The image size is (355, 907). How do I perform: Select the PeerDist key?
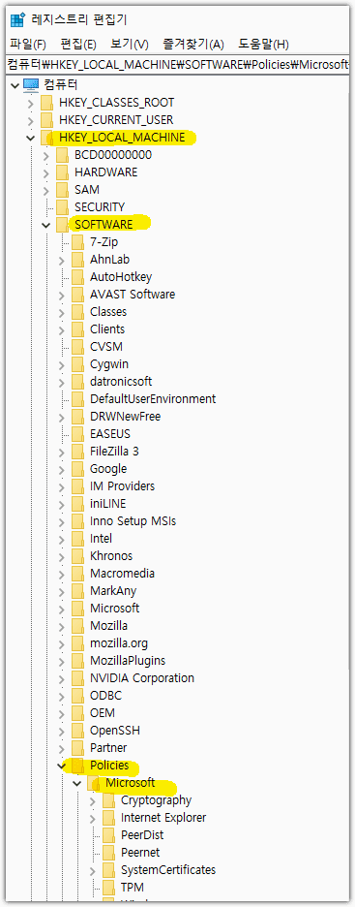pos(142,835)
